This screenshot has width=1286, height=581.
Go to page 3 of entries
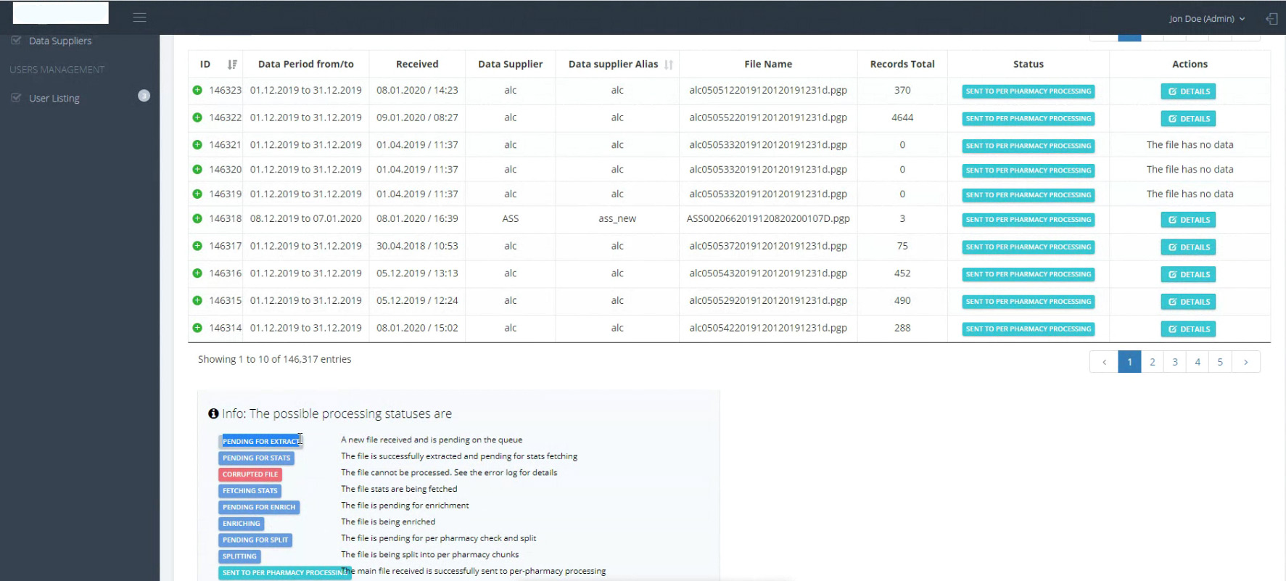point(1175,362)
